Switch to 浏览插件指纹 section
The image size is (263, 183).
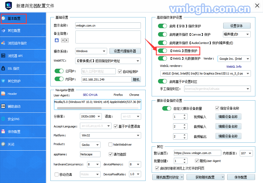(23, 43)
